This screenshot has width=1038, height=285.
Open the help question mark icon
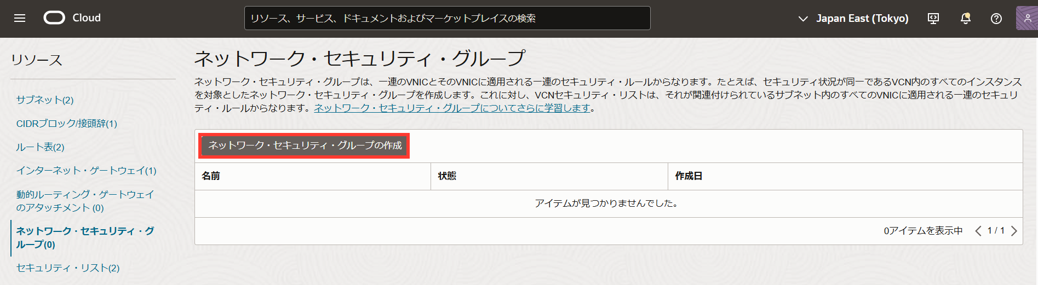[x=996, y=19]
